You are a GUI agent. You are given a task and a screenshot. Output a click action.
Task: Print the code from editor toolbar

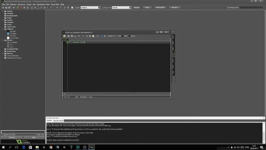pyautogui.click(x=75, y=36)
